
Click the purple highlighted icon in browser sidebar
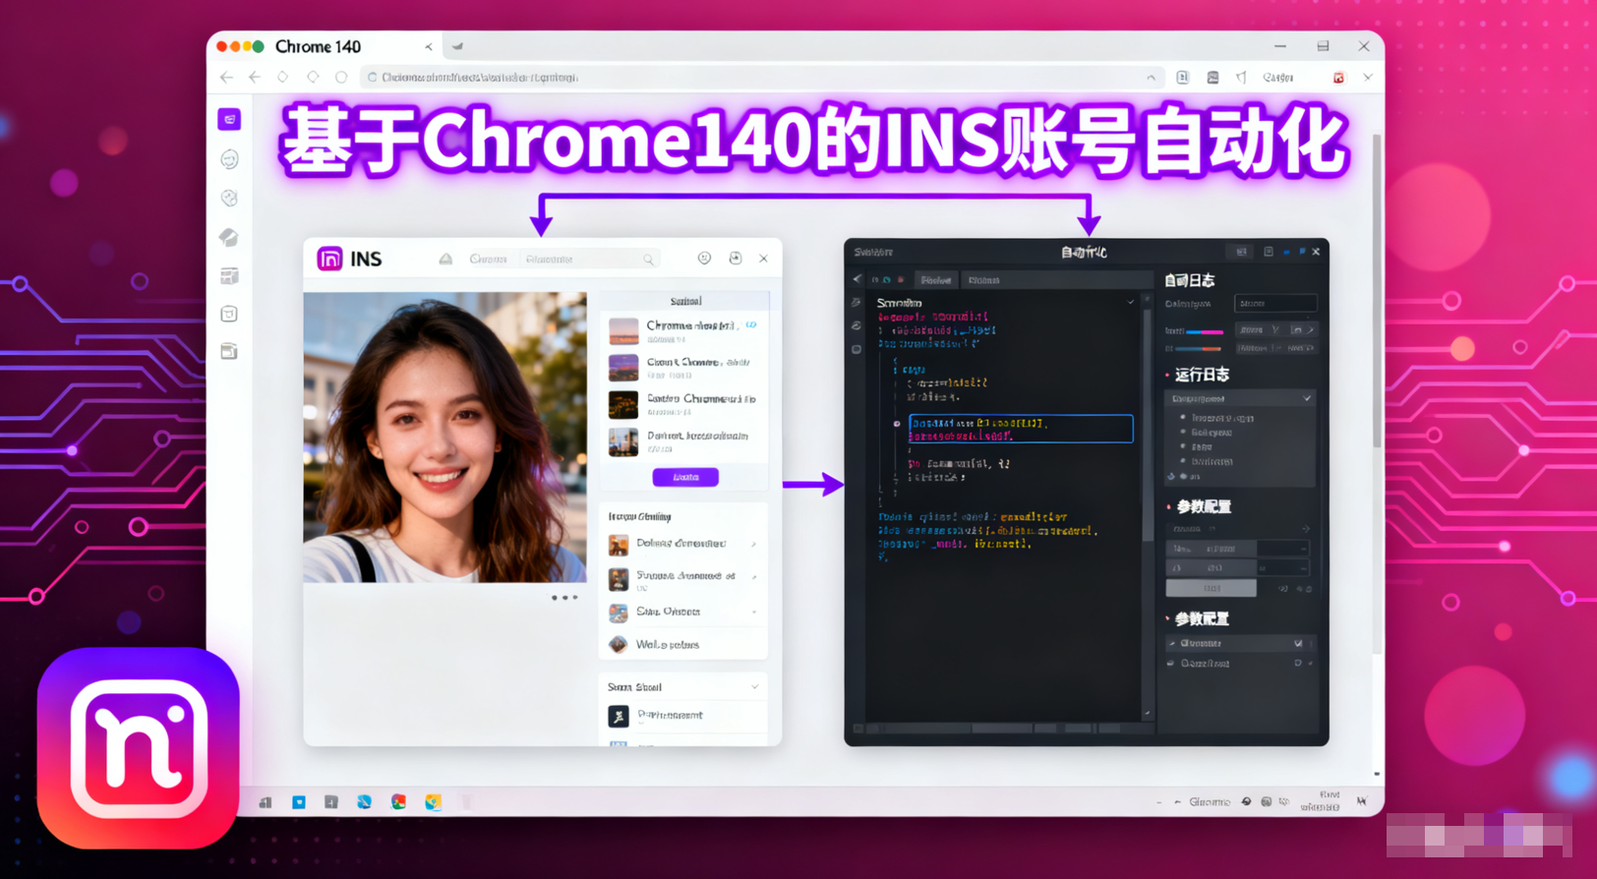229,119
